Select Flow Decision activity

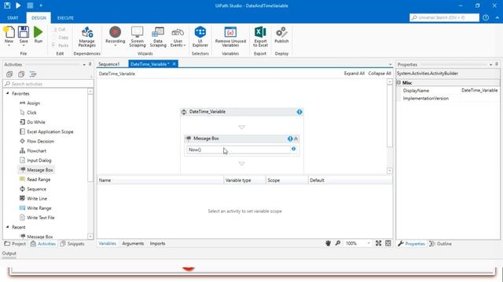37,141
